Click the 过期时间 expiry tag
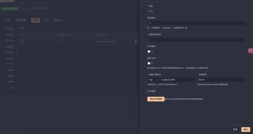The image size is (253, 134). [x=41, y=9]
